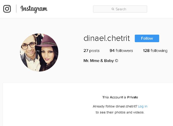Click the bold word 'Private'
Screen dimensions: 173x126
coord(133,97)
